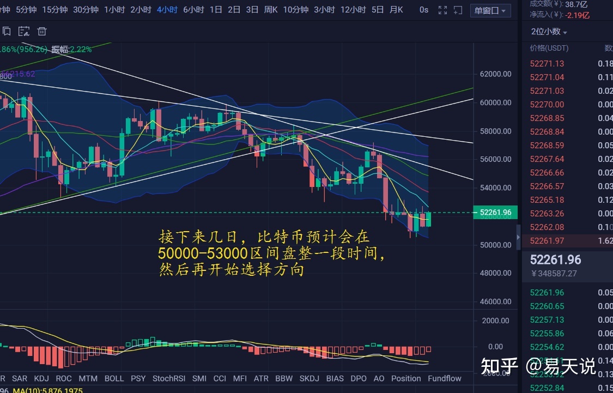Click the 52261.96 current price tag on axis
Viewport: 613px width, 393px height.
click(x=495, y=213)
